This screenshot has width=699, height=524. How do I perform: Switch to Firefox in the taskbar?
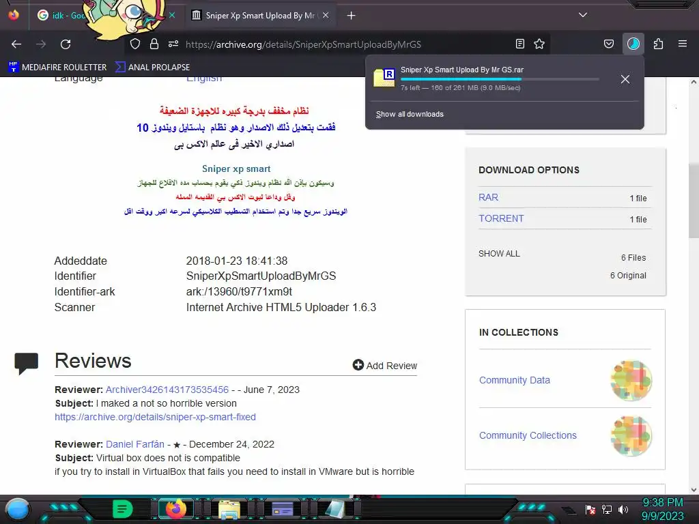pos(175,509)
